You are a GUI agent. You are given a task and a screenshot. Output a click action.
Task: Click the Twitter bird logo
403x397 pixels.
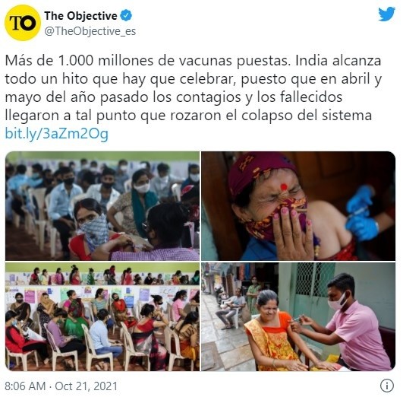386,14
